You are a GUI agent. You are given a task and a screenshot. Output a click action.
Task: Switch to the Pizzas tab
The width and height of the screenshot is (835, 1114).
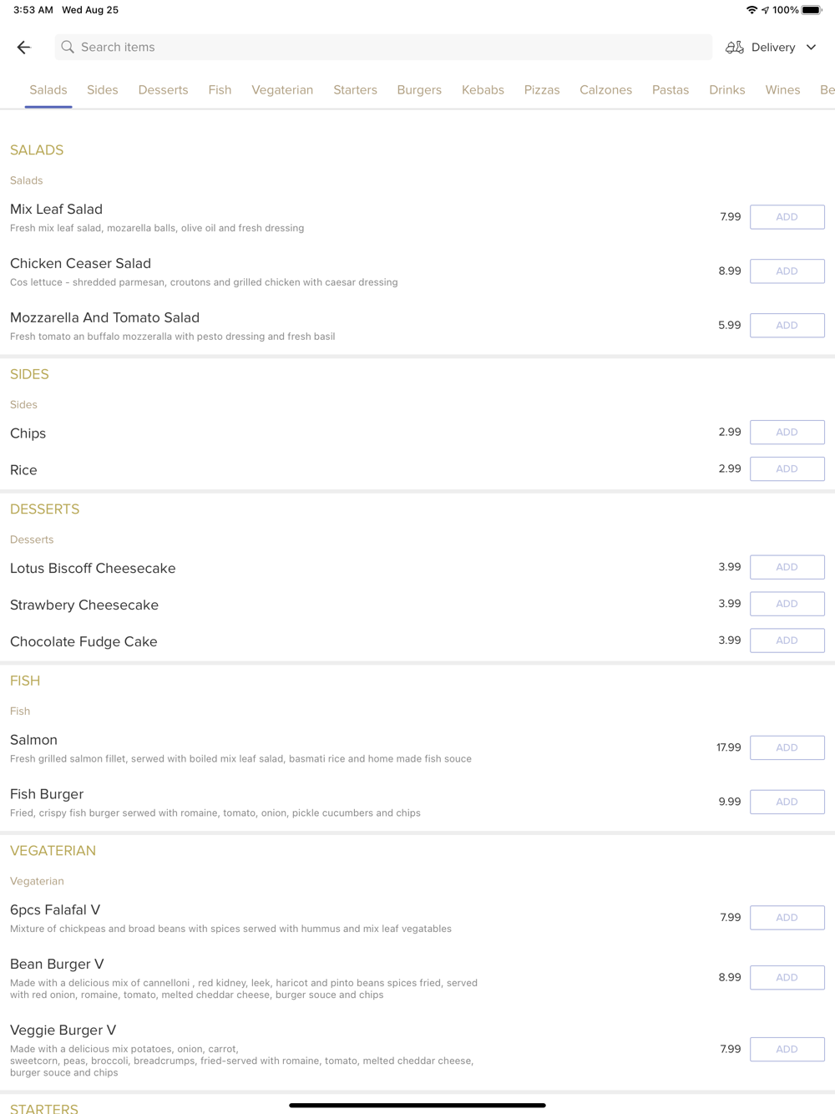(542, 90)
